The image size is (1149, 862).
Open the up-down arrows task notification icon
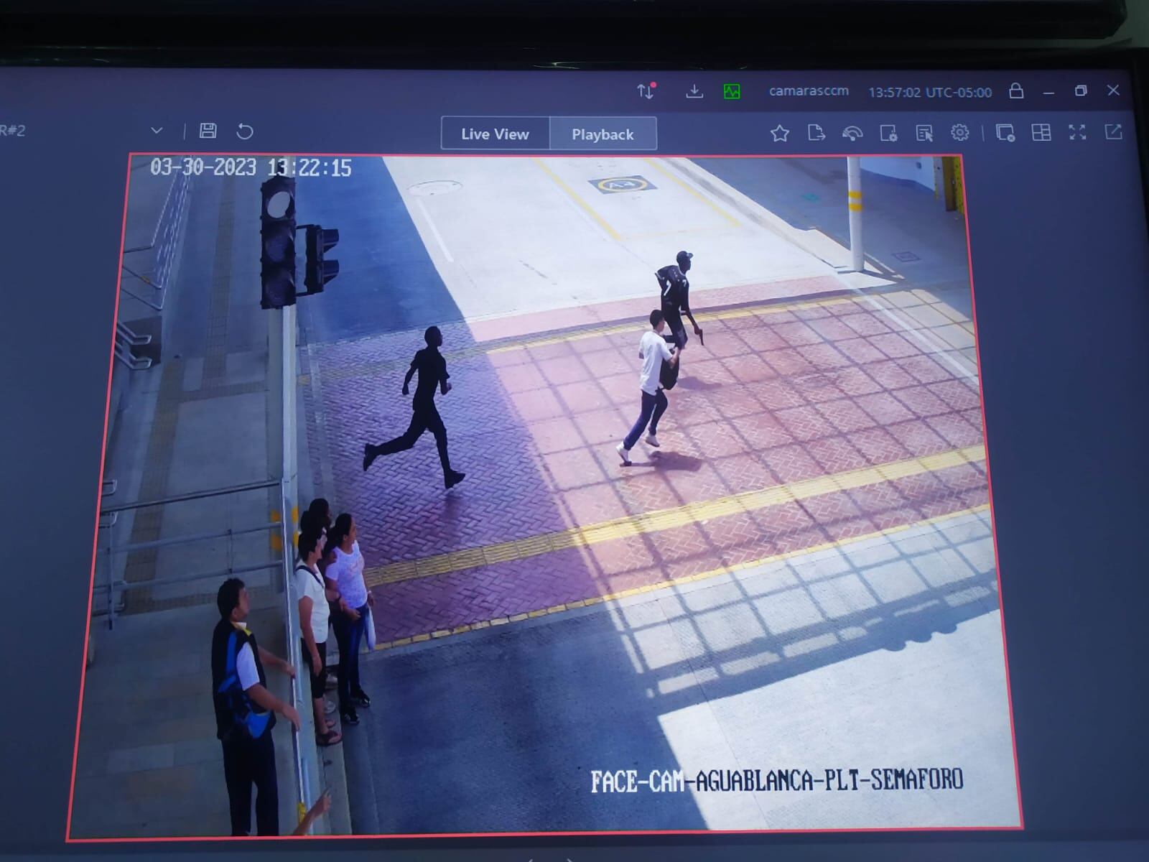pos(646,91)
